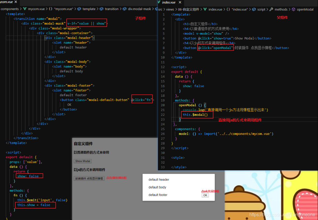The width and height of the screenshot is (318, 220).
Task: Click the slot name="body" code line
Action: point(69,67)
